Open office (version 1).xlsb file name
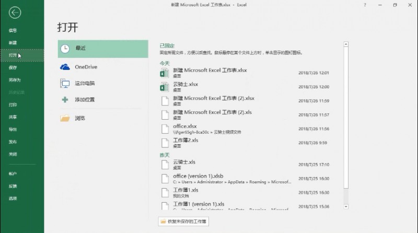The image size is (418, 233). coord(198,176)
